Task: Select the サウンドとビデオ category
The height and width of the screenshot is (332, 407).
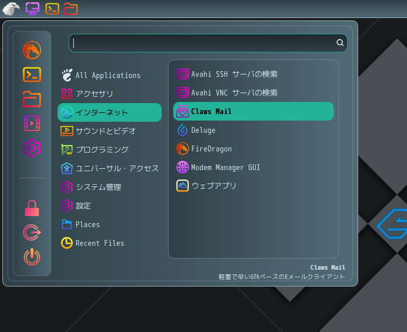Action: point(109,131)
